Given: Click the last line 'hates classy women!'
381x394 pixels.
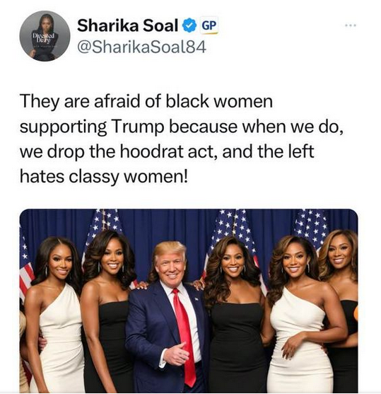Looking at the screenshot, I should (x=104, y=176).
